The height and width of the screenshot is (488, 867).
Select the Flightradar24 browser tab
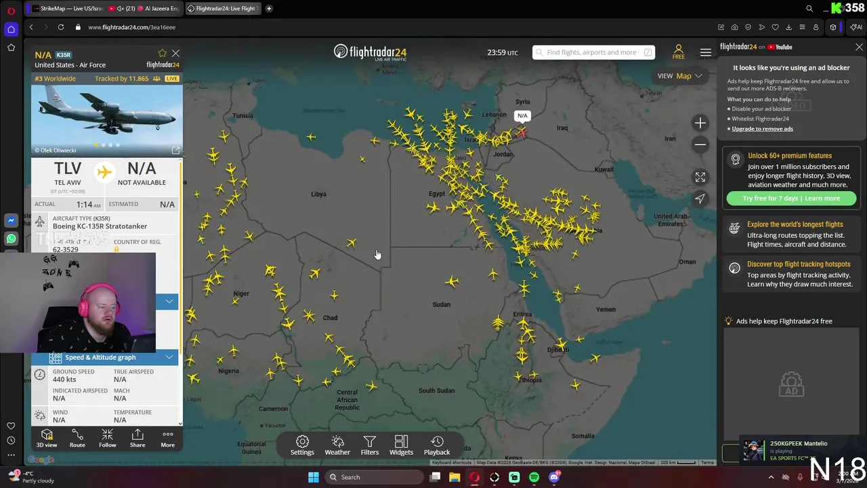point(223,9)
